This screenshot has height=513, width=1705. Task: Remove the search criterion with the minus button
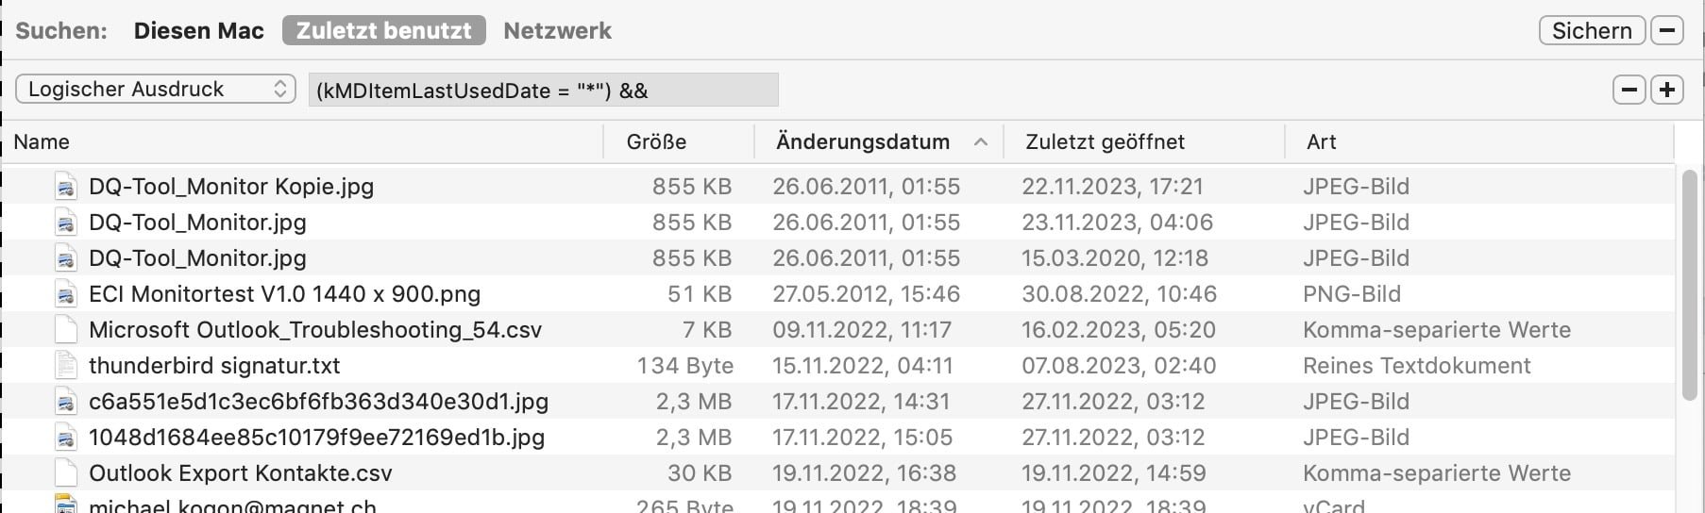pyautogui.click(x=1629, y=90)
